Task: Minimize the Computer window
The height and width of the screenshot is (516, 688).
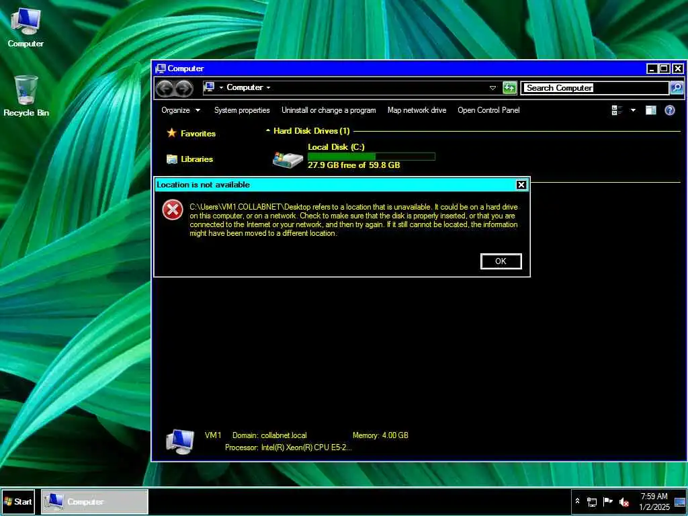Action: coord(652,69)
